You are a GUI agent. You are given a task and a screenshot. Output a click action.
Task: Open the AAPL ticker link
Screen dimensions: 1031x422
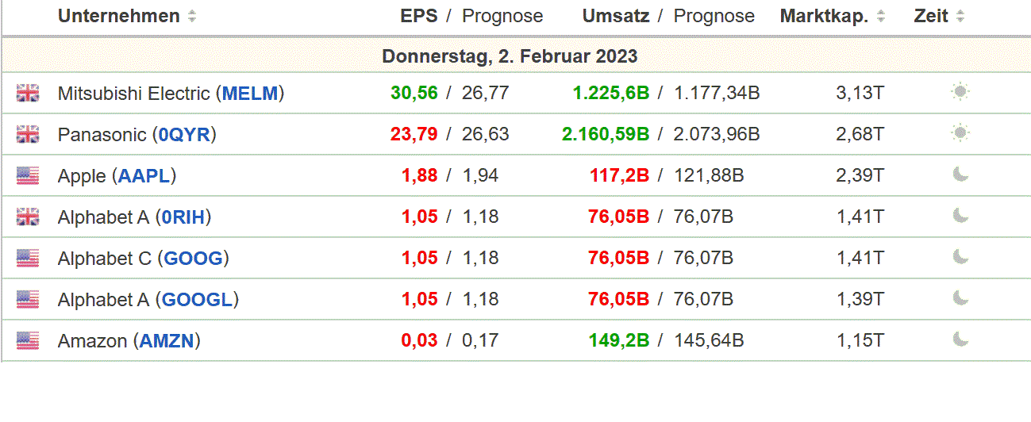147,176
